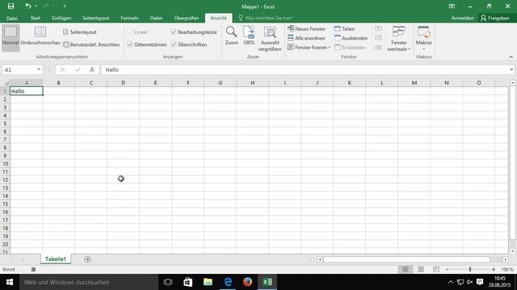Click Anmelden sign-in link
The image size is (517, 290).
pos(462,18)
